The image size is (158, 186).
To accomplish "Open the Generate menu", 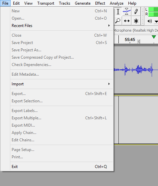I will click(x=82, y=3).
